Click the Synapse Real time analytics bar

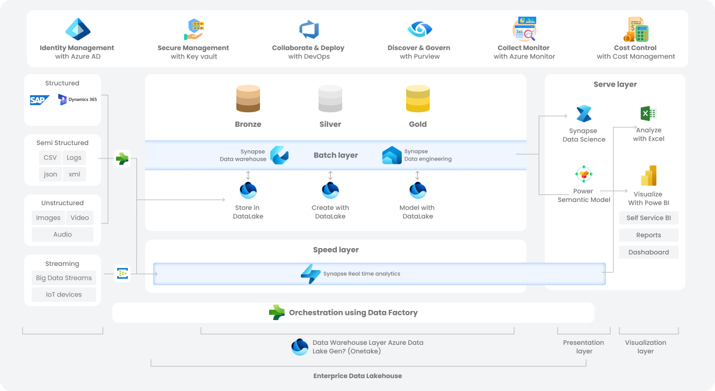coord(379,274)
